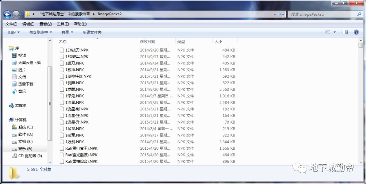
Task: Click the Forward navigation arrow button
Action: click(x=16, y=15)
